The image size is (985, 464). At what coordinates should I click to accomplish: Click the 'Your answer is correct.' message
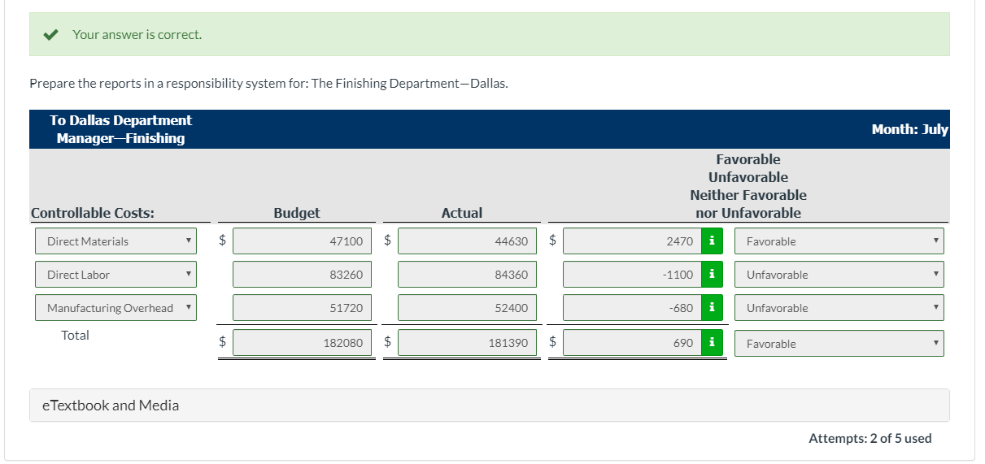tap(137, 34)
